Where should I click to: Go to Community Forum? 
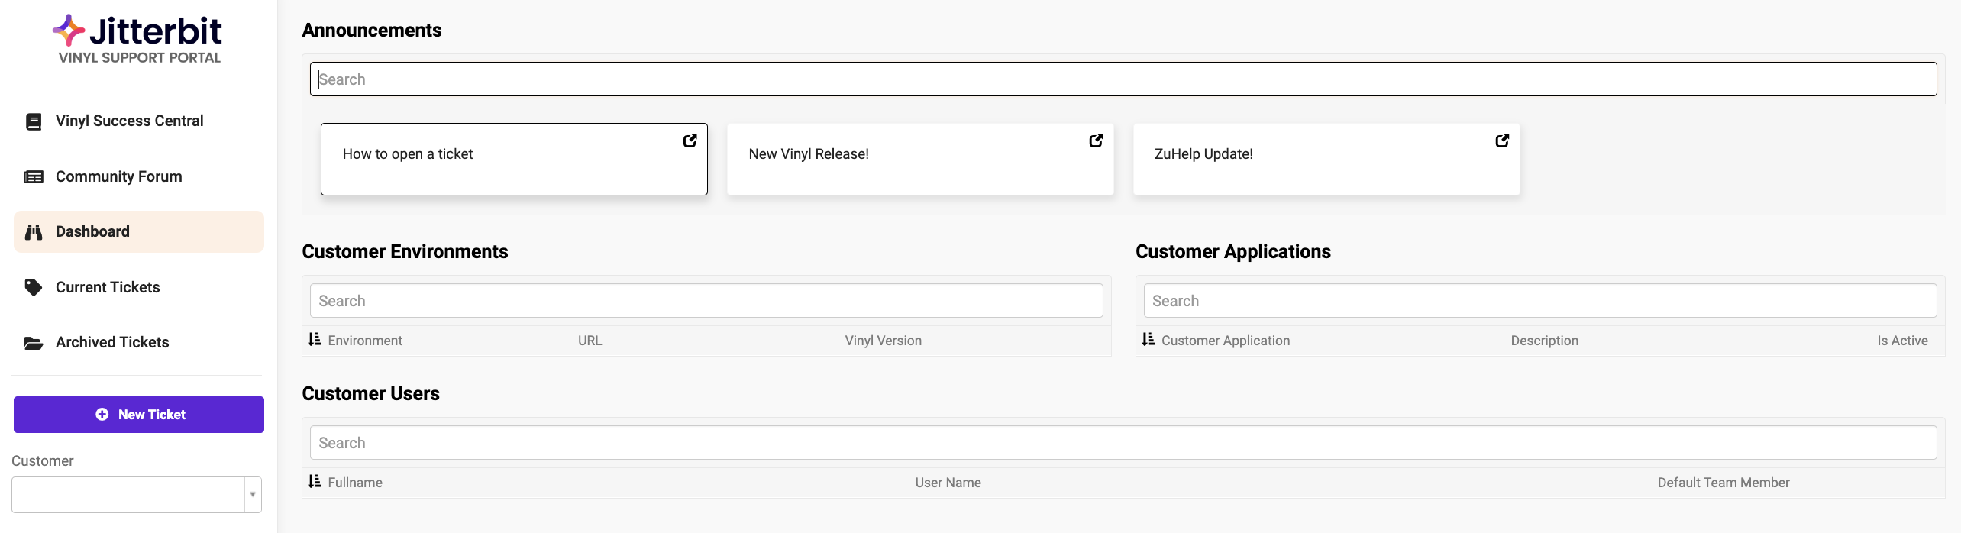[x=139, y=177]
